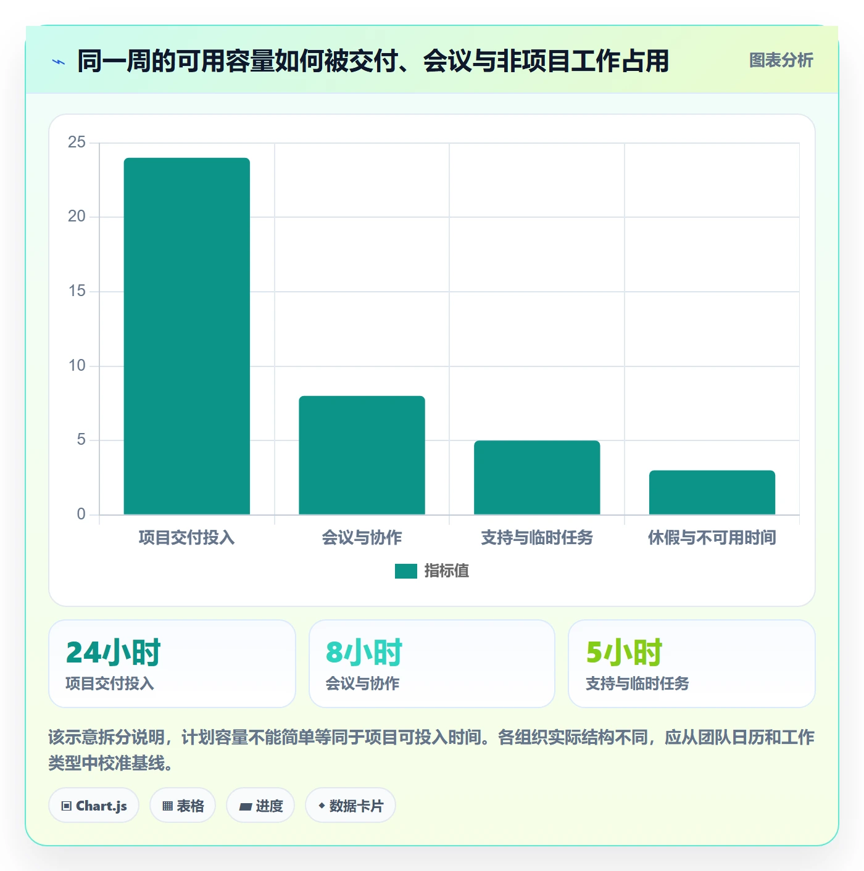The width and height of the screenshot is (864, 871).
Task: Click the y-axis value 20
Action: click(x=77, y=217)
